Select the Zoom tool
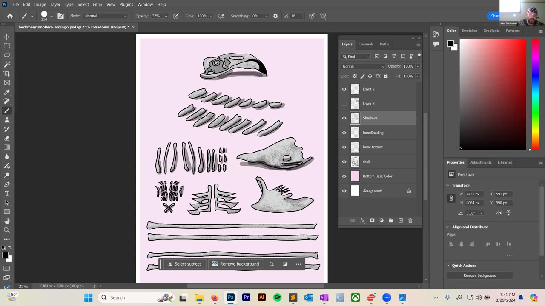 click(x=7, y=230)
